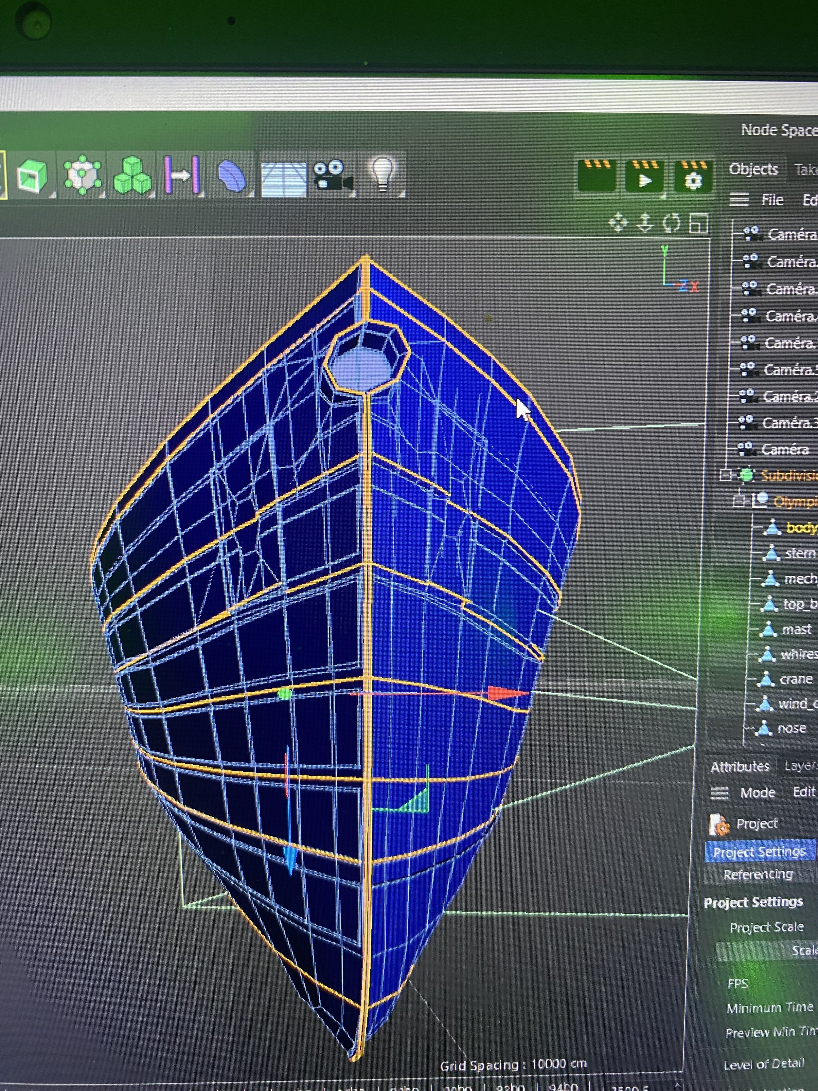Click the Grid Spacing viewport readout

click(x=513, y=1064)
